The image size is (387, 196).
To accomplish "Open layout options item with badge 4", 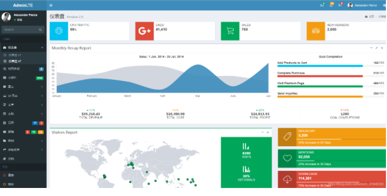I will tap(23, 69).
